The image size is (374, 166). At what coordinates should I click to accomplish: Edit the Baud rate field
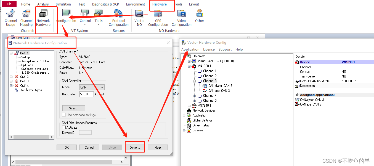(86, 94)
